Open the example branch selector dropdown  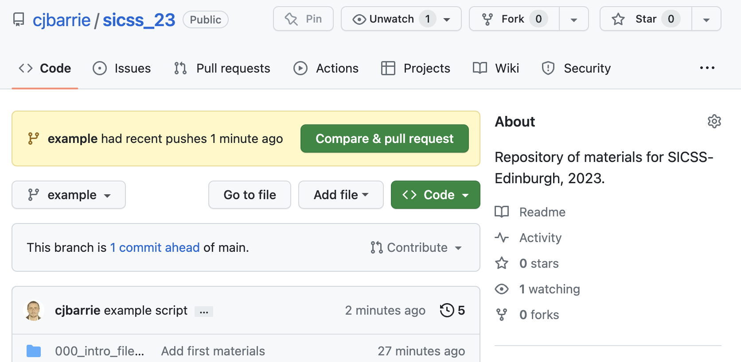point(69,195)
